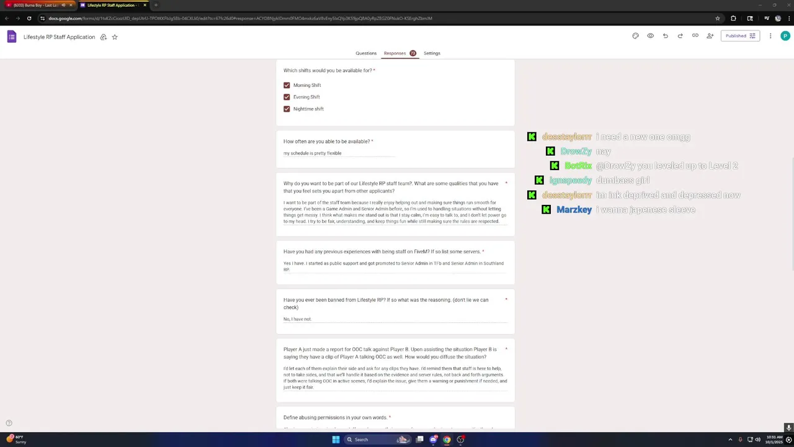Open the clock and date in taskbar
Viewport: 794px width, 447px height.
tap(774, 440)
